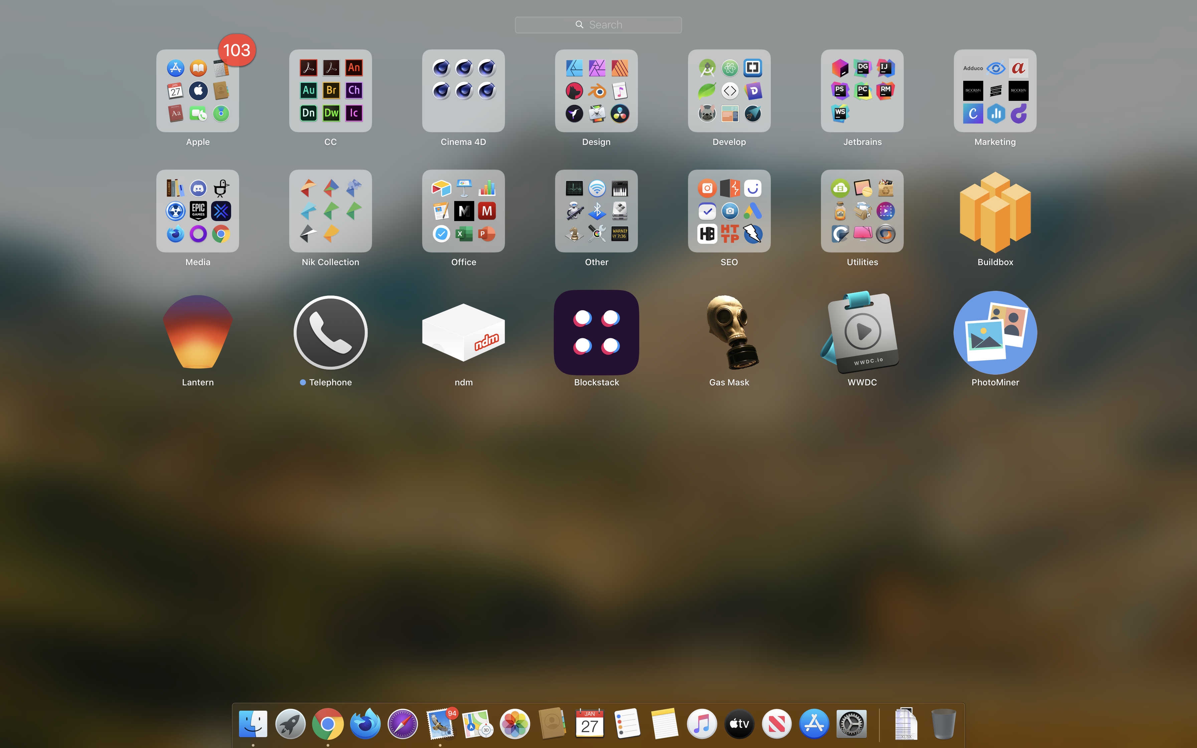Image resolution: width=1197 pixels, height=748 pixels.
Task: Open the ndm app
Action: 463,333
